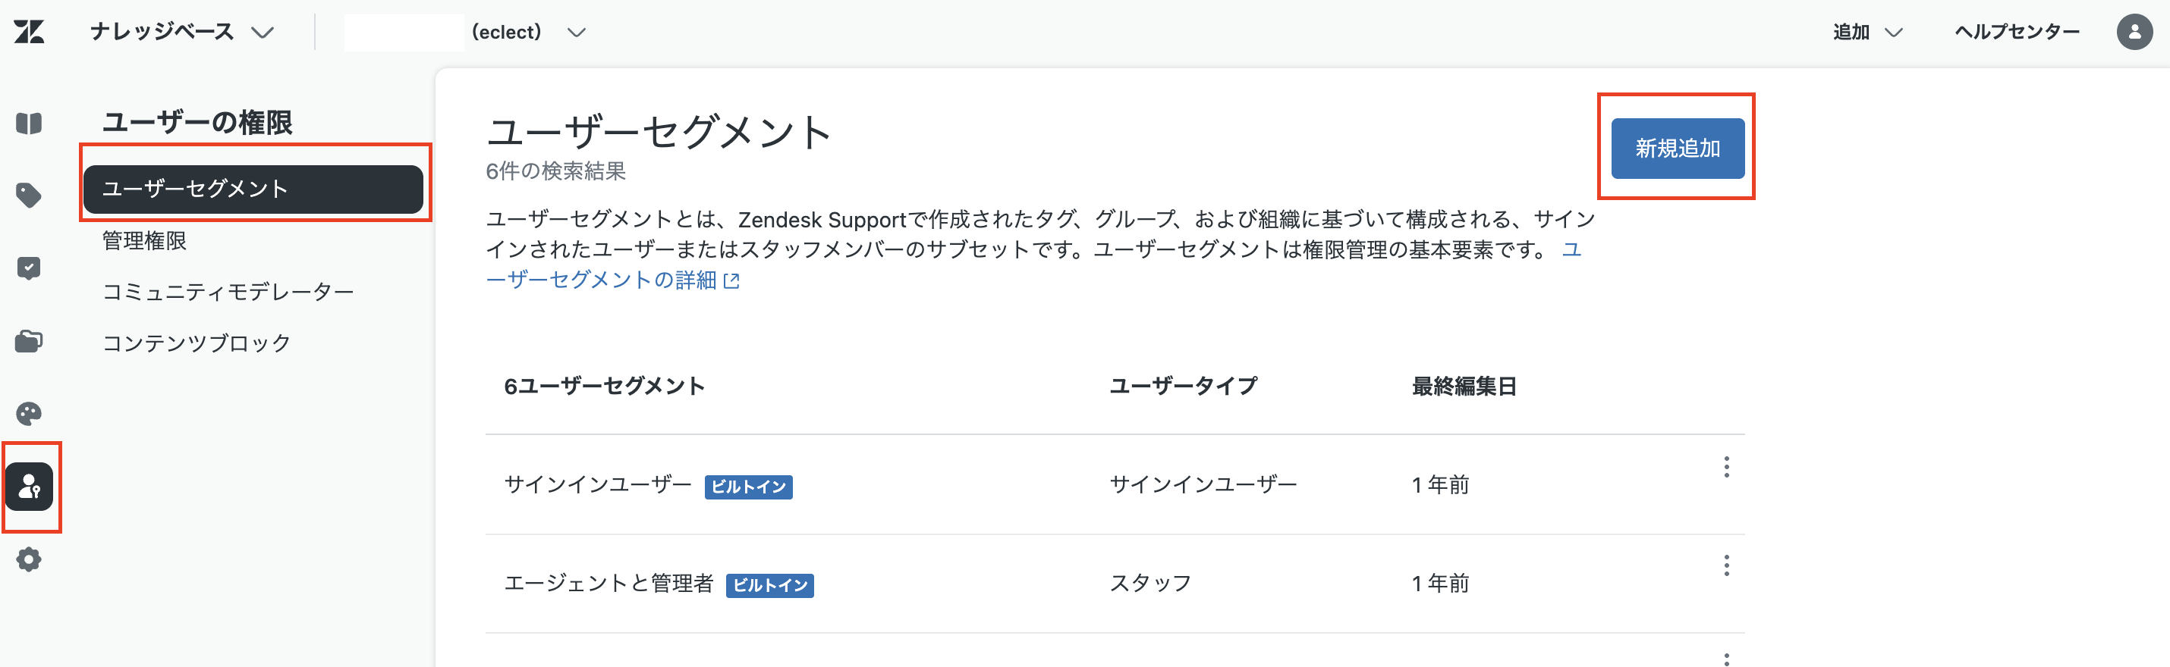Viewport: 2170px width, 667px height.
Task: Open the gear settings sidebar icon
Action: (x=29, y=559)
